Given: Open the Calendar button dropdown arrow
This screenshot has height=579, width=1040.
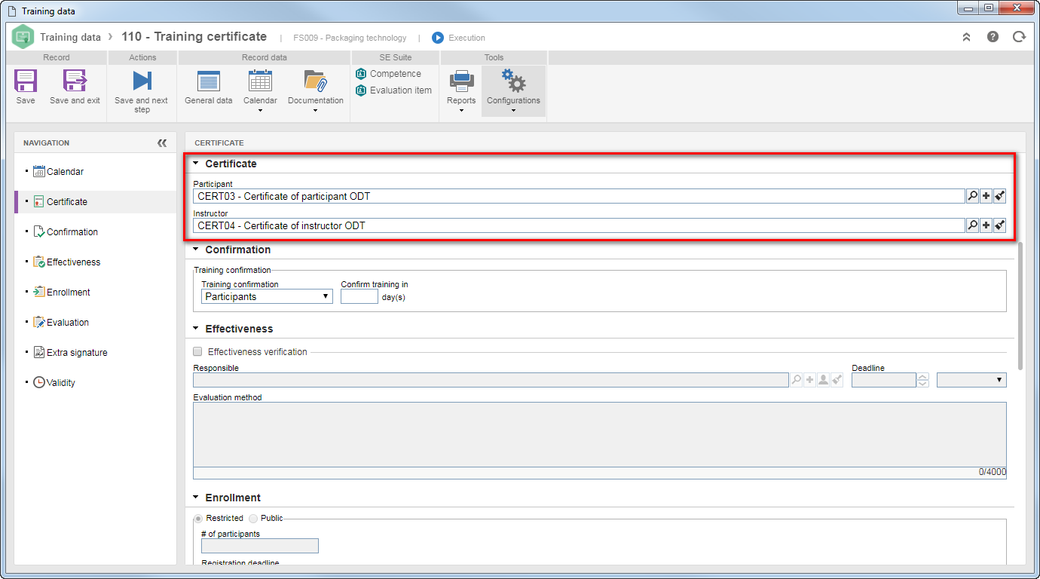Looking at the screenshot, I should (x=260, y=111).
